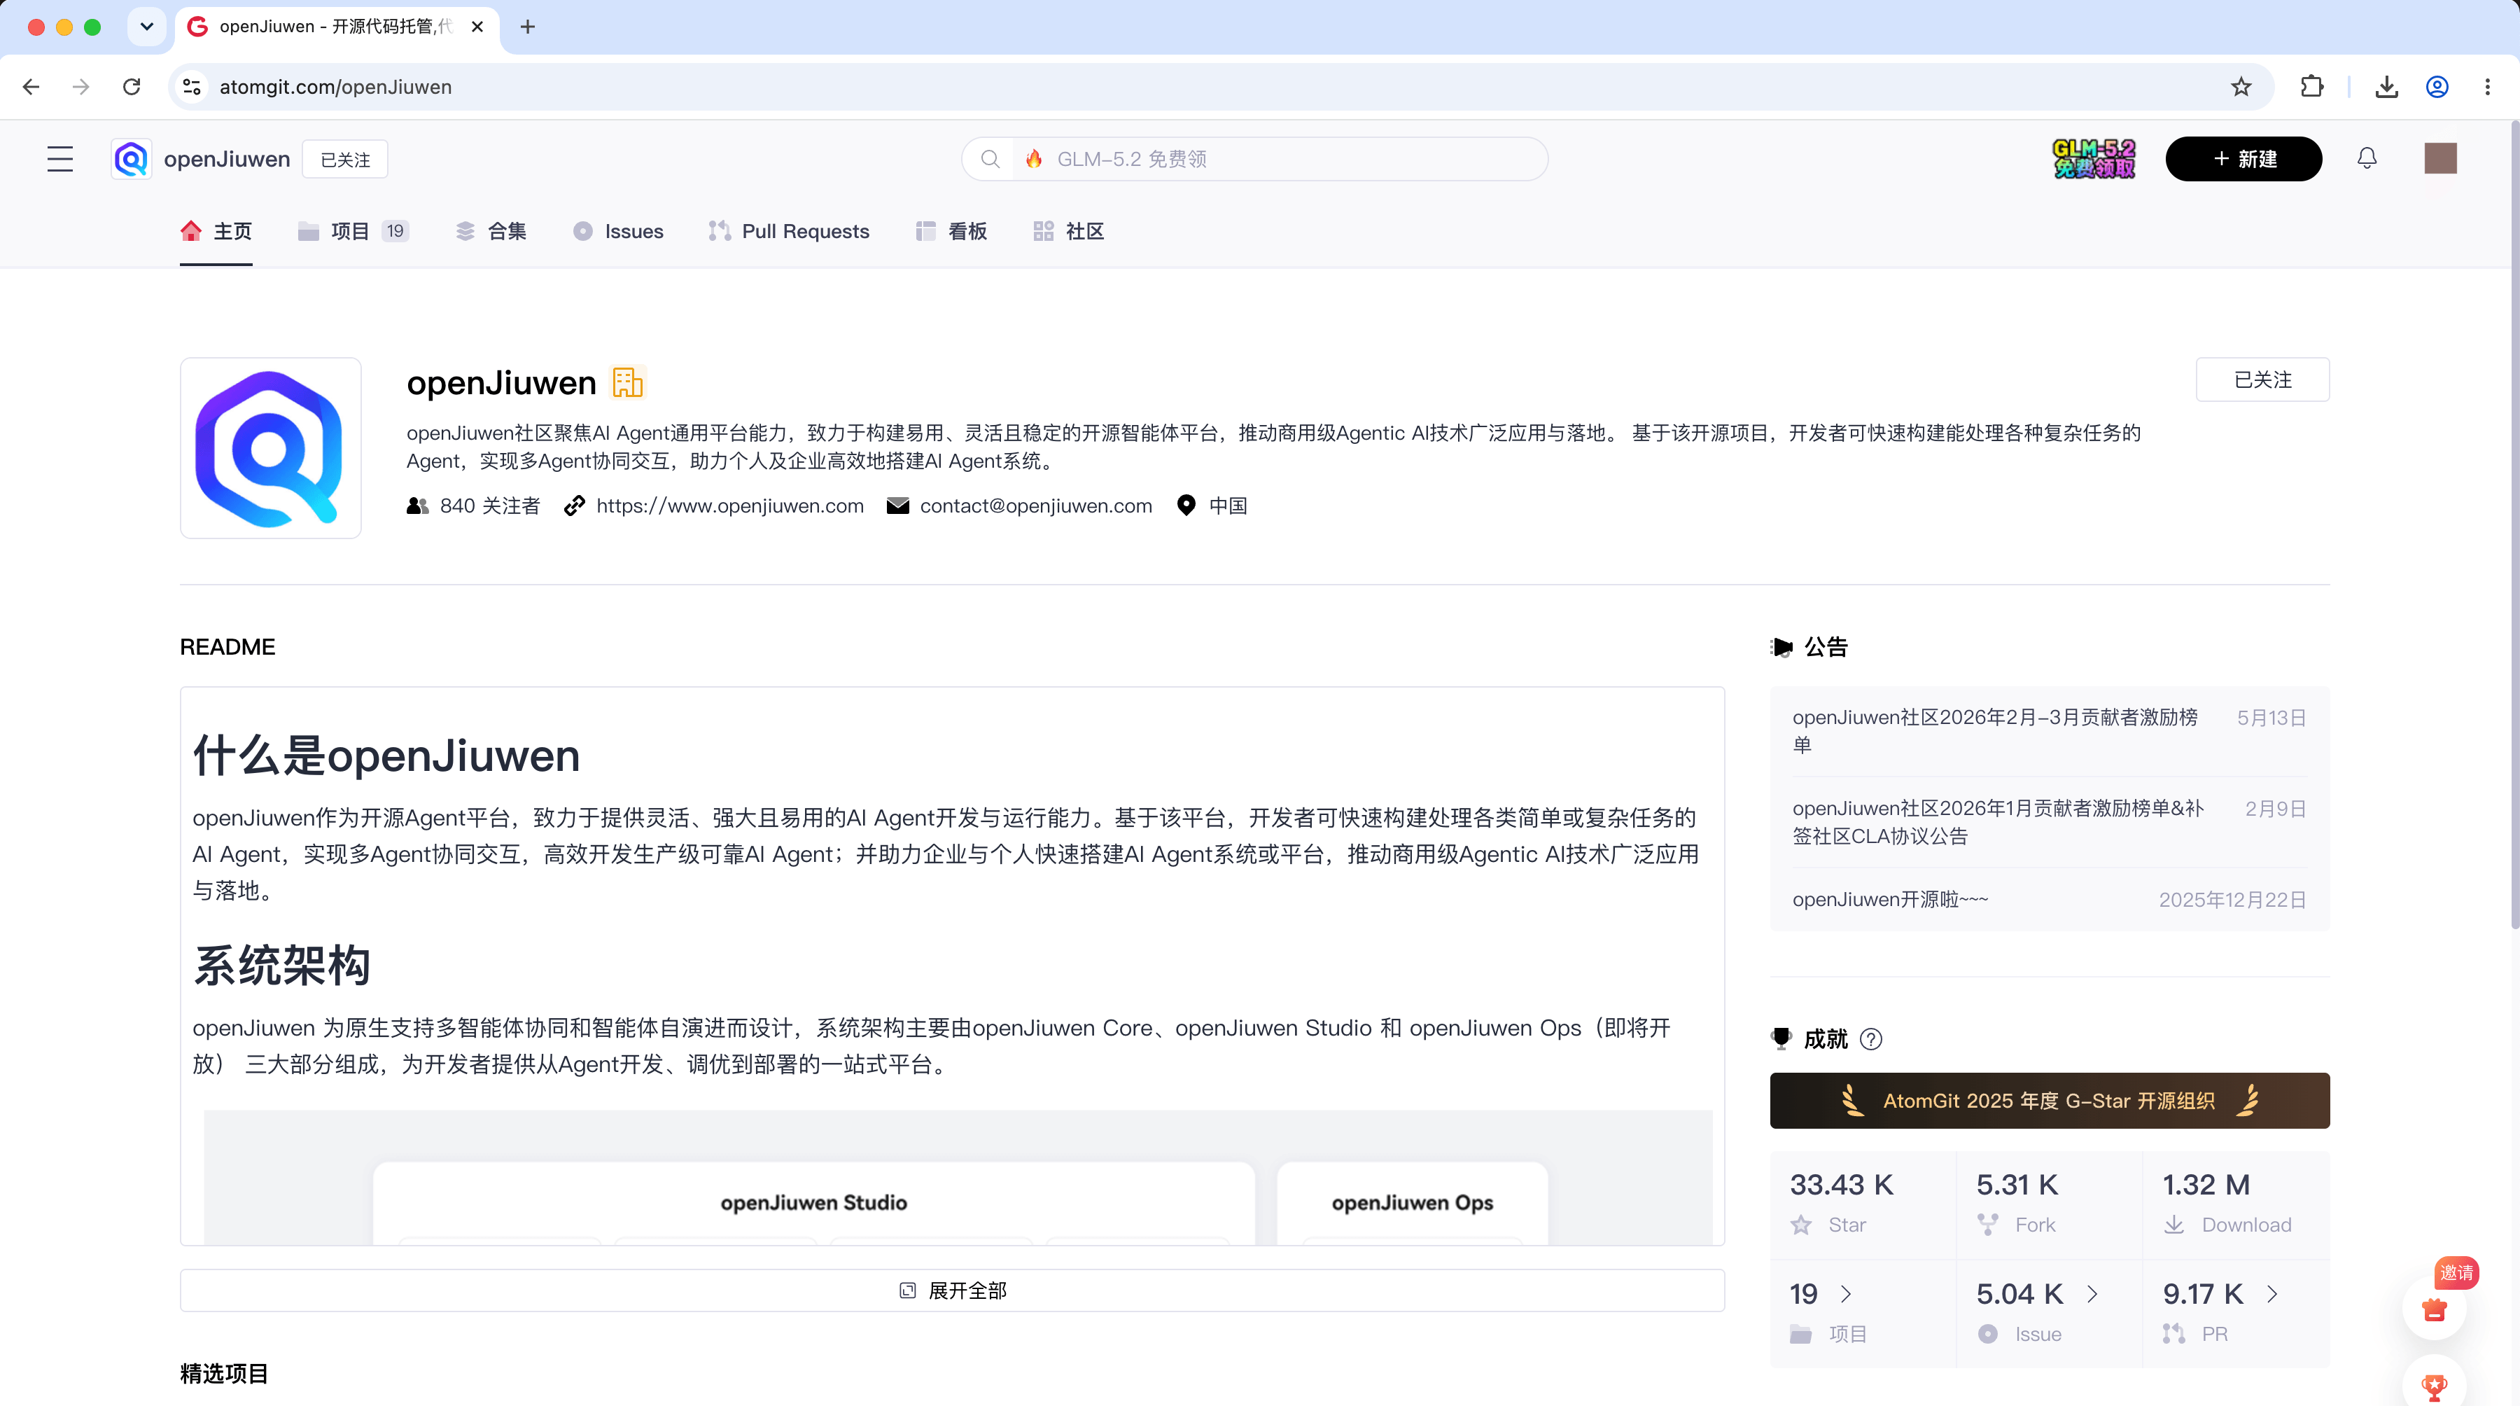Click the Issue stat icon

click(1987, 1335)
